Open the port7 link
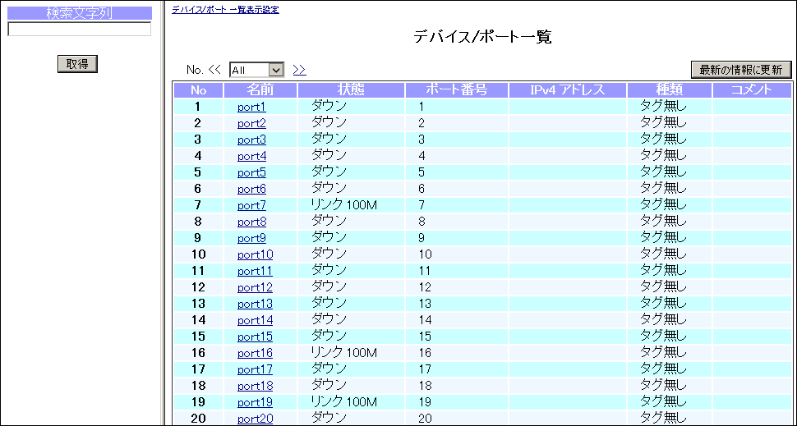Viewport: 797px width, 426px height. tap(251, 205)
